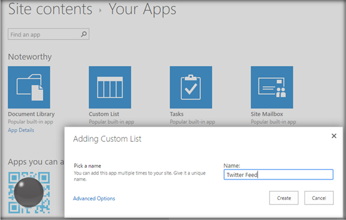Viewport: 346px width, 220px height.
Task: Focus the Name field containing Twitter Feed
Action: [279, 175]
